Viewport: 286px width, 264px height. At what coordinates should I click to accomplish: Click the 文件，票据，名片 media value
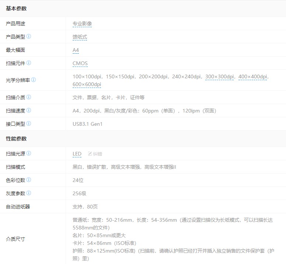coord(108,98)
